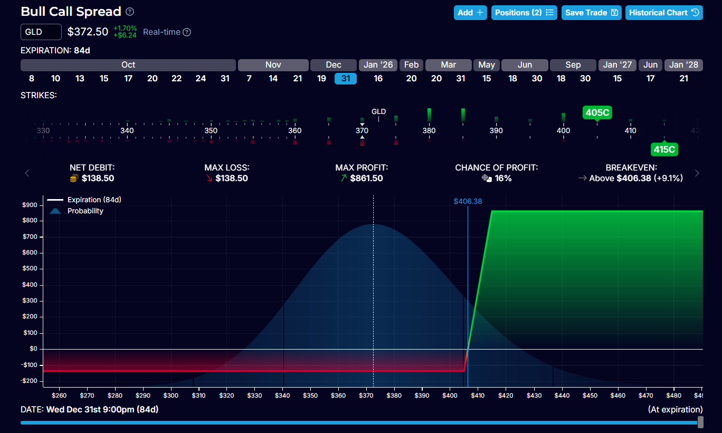Click the Max Loss red arrow icon
722x433 pixels.
pos(210,178)
